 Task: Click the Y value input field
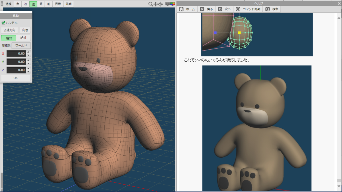[x=16, y=62]
